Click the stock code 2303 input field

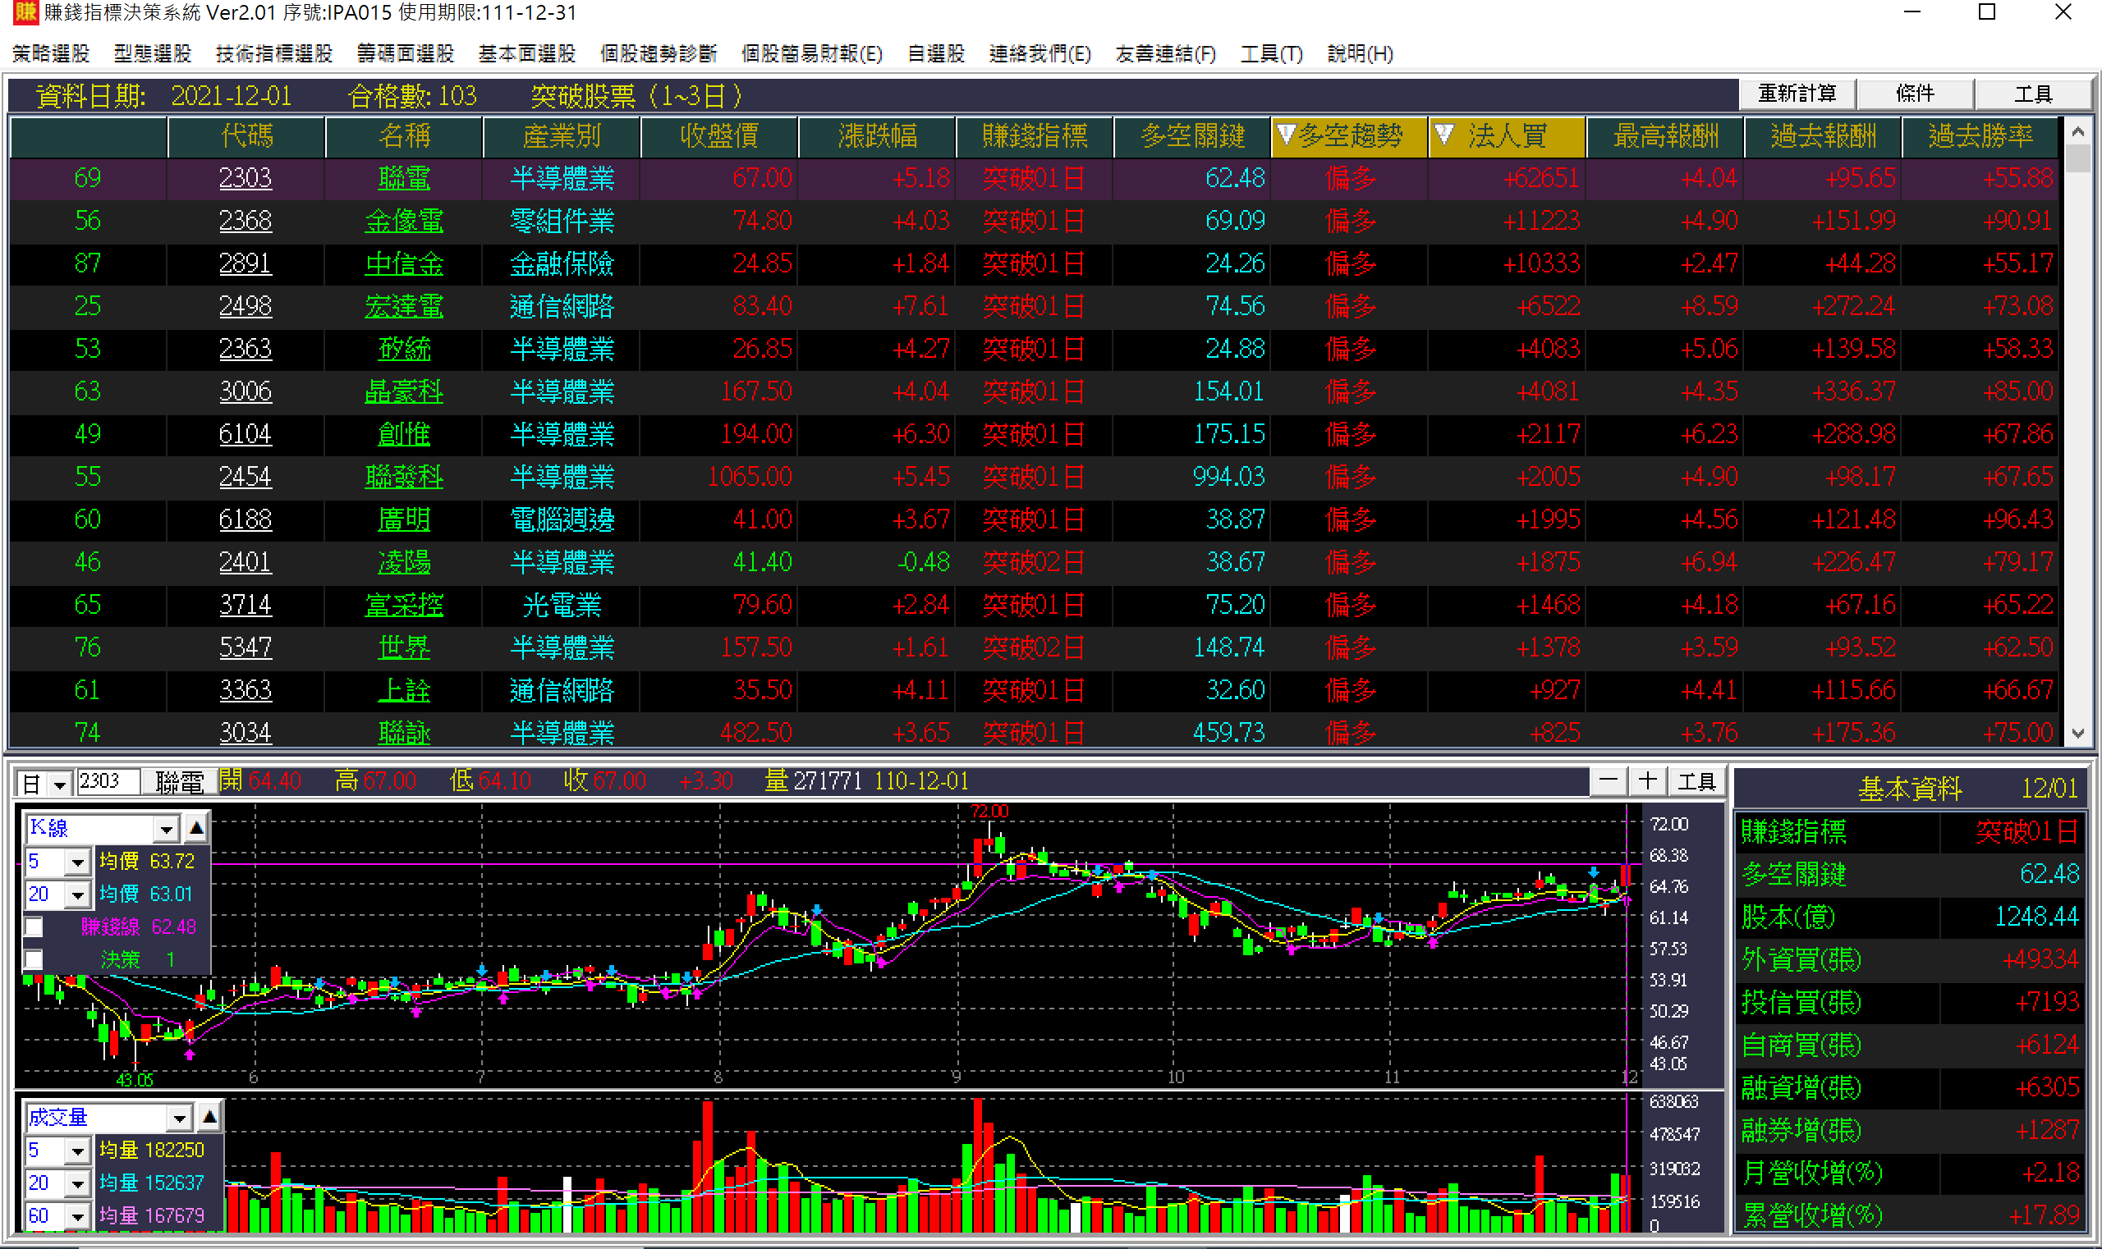click(107, 782)
